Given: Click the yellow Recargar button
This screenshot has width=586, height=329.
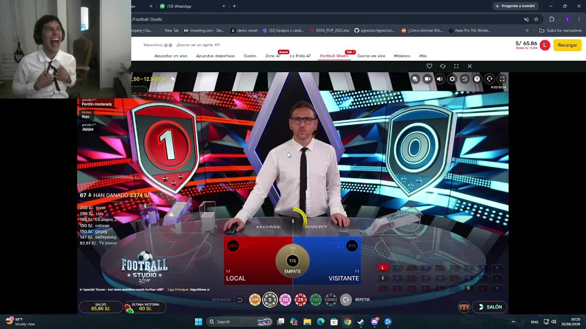Looking at the screenshot, I should (567, 45).
